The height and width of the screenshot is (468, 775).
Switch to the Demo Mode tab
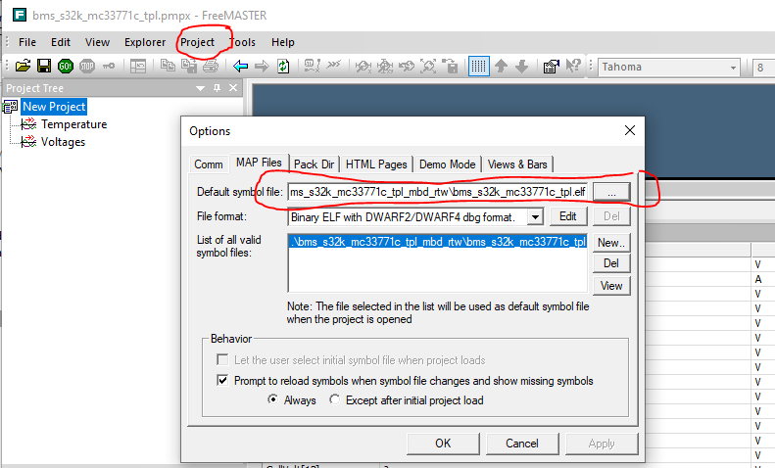tap(448, 164)
